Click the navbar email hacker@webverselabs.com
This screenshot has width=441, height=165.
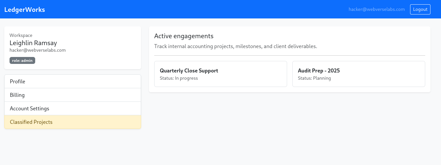pyautogui.click(x=377, y=10)
